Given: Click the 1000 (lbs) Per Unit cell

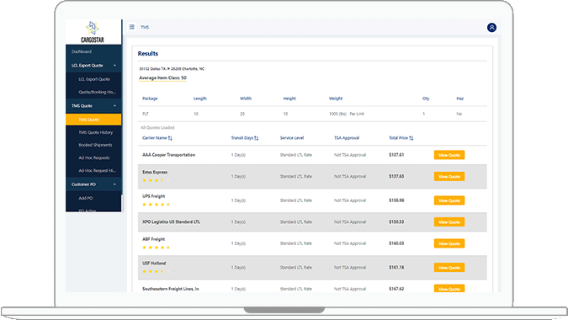Looking at the screenshot, I should click(x=347, y=114).
